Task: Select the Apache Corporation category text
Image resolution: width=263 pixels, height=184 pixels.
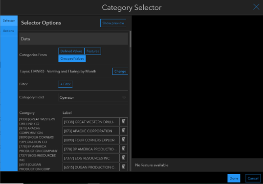Action: click(x=31, y=130)
